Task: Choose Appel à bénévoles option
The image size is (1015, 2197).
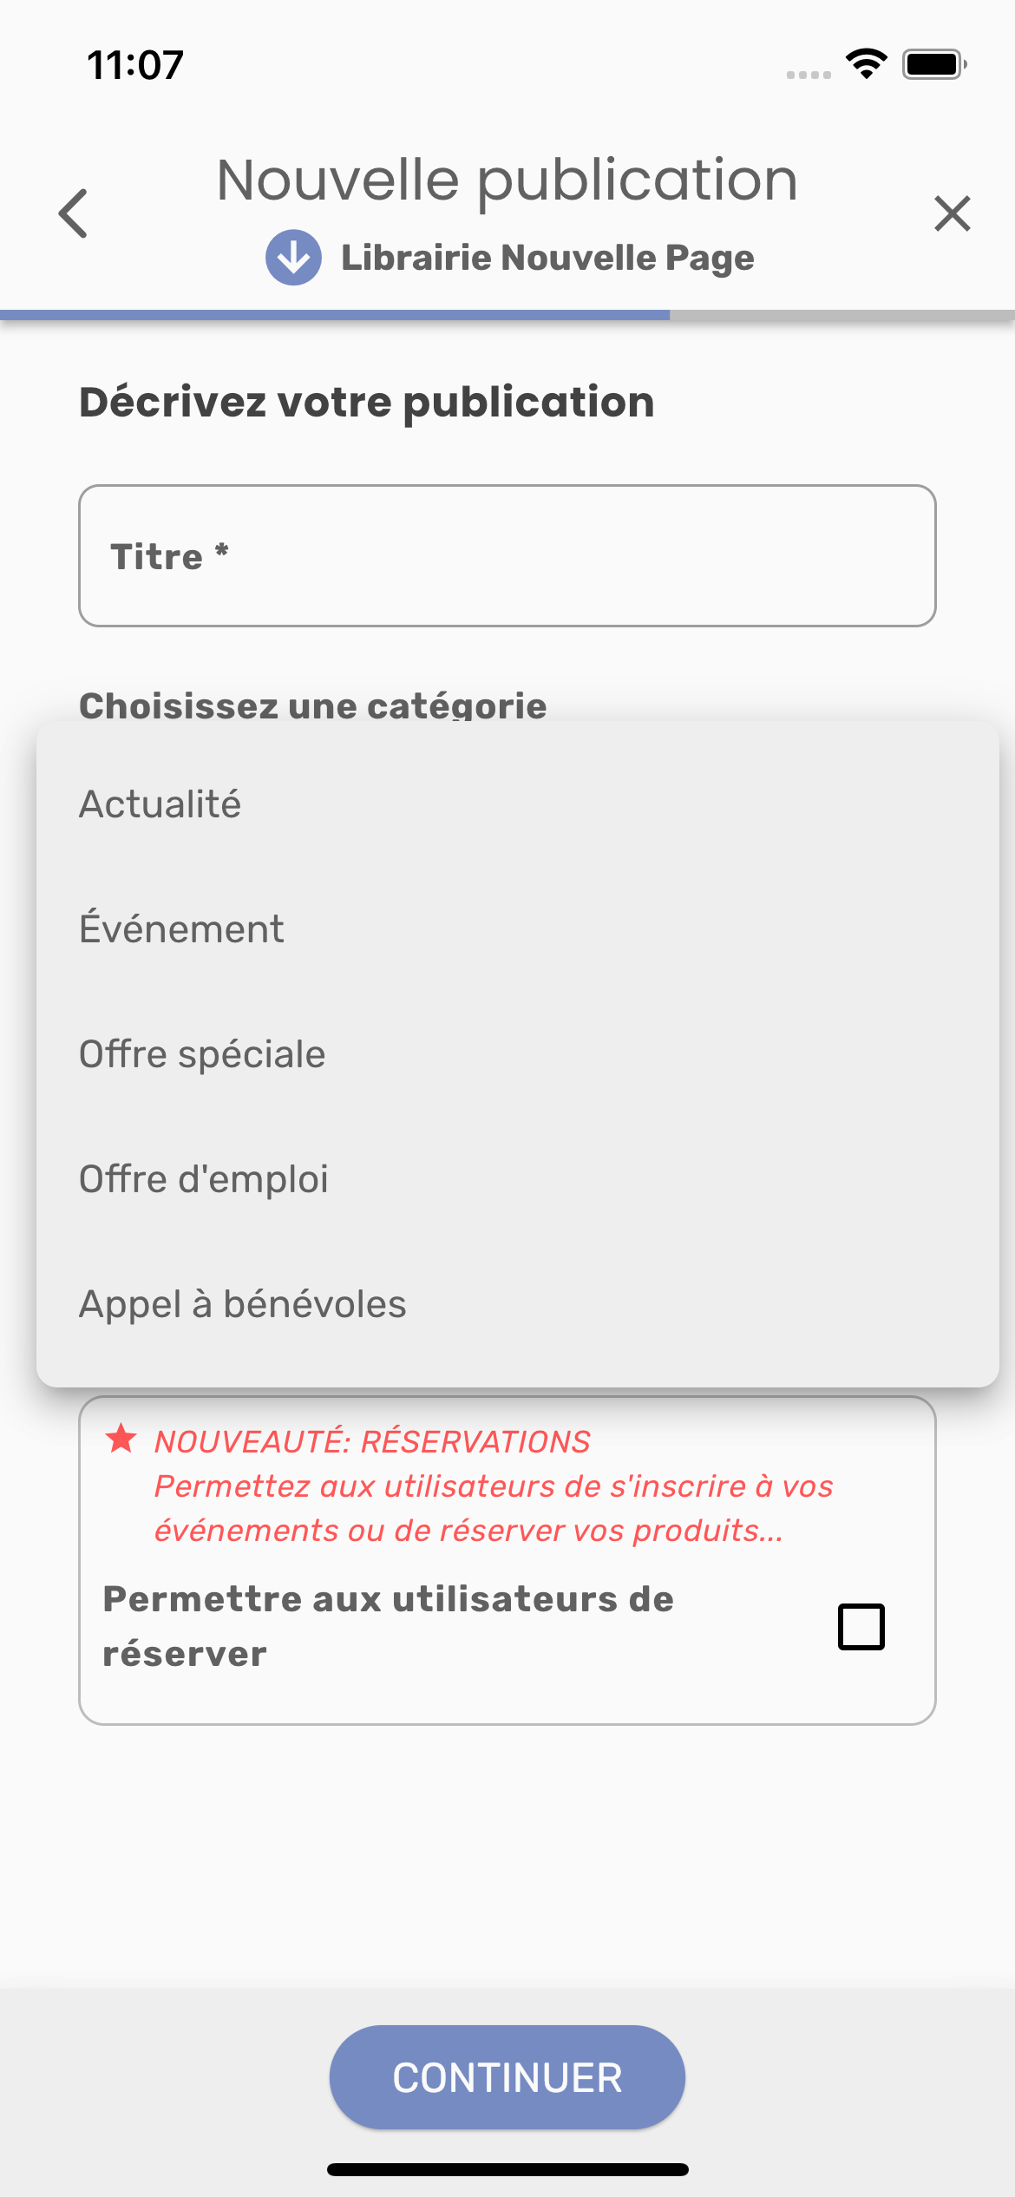Action: click(243, 1304)
